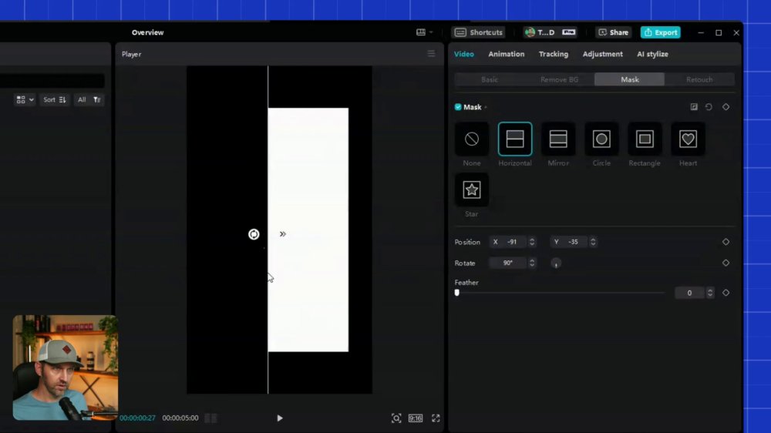Apply the Rectangle mask shape
Viewport: 771px width, 433px height.
coord(645,139)
